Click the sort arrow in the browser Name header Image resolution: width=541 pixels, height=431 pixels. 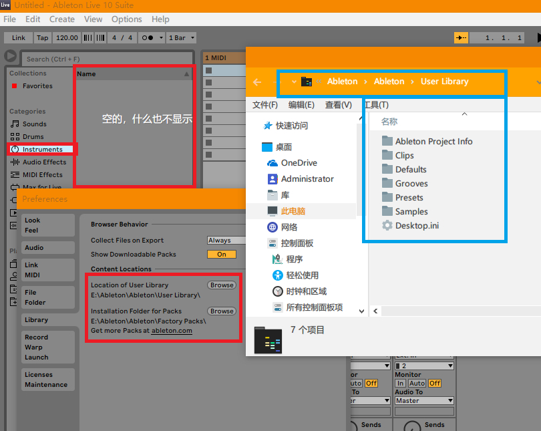click(x=186, y=74)
